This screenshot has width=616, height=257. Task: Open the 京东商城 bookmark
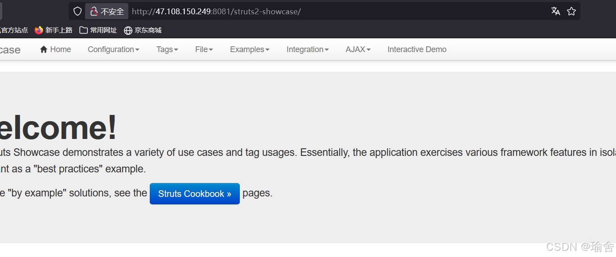point(143,30)
